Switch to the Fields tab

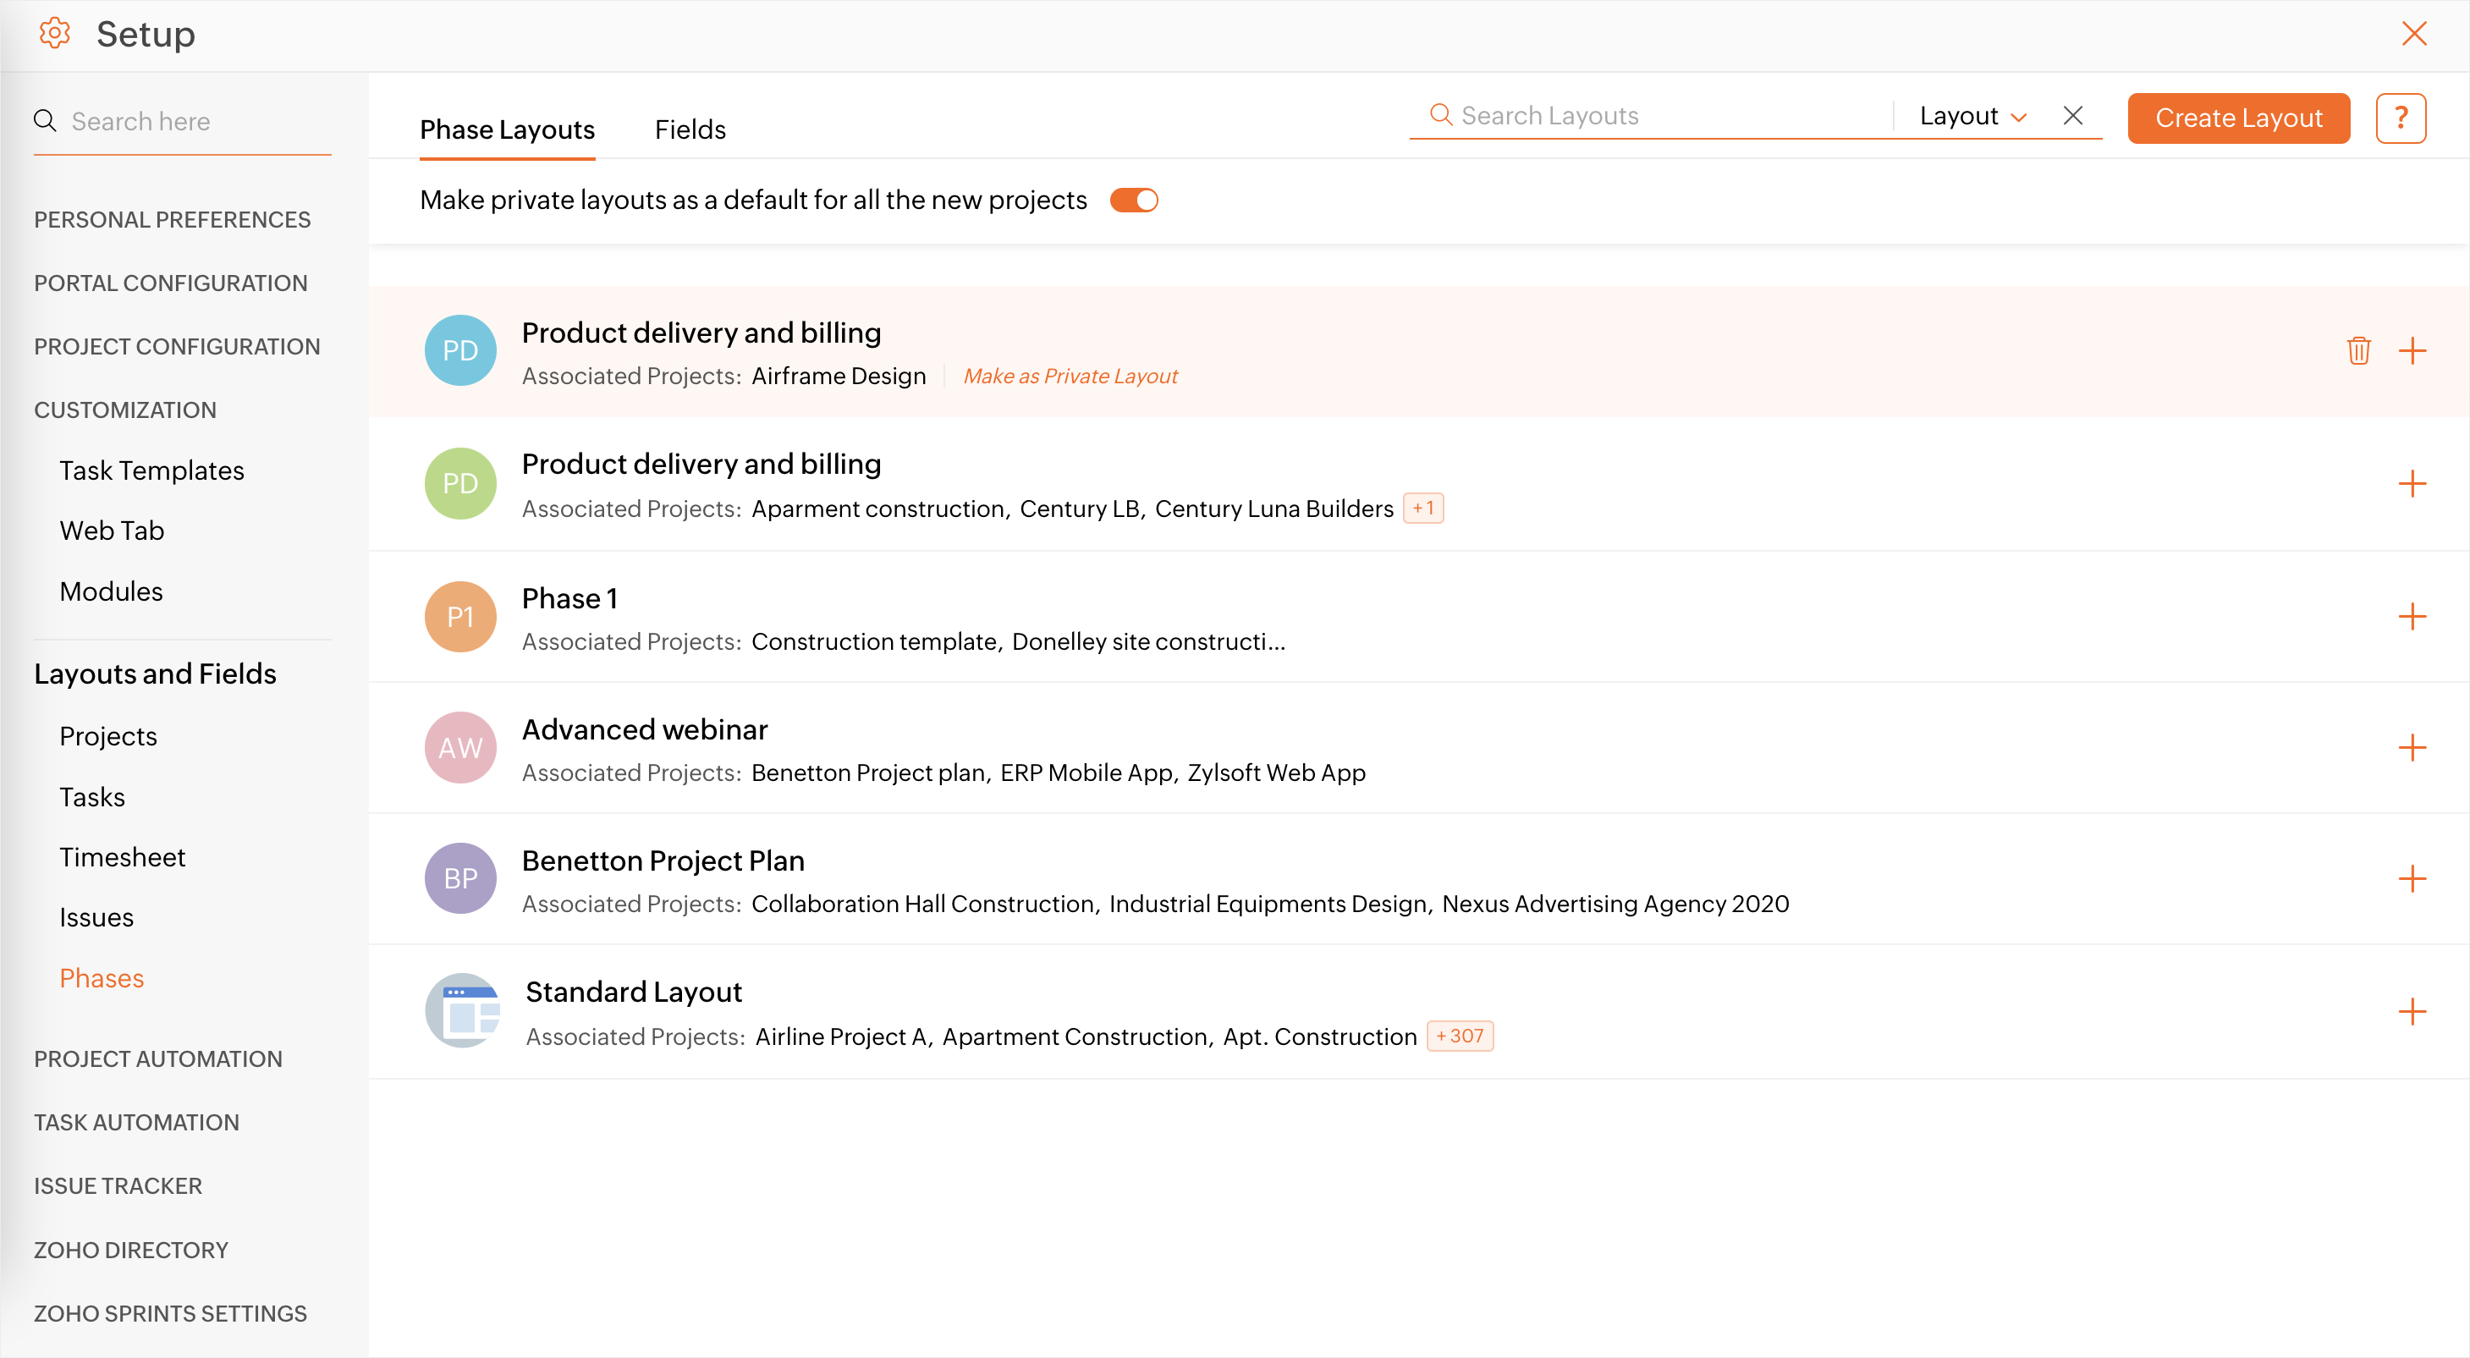coord(690,129)
